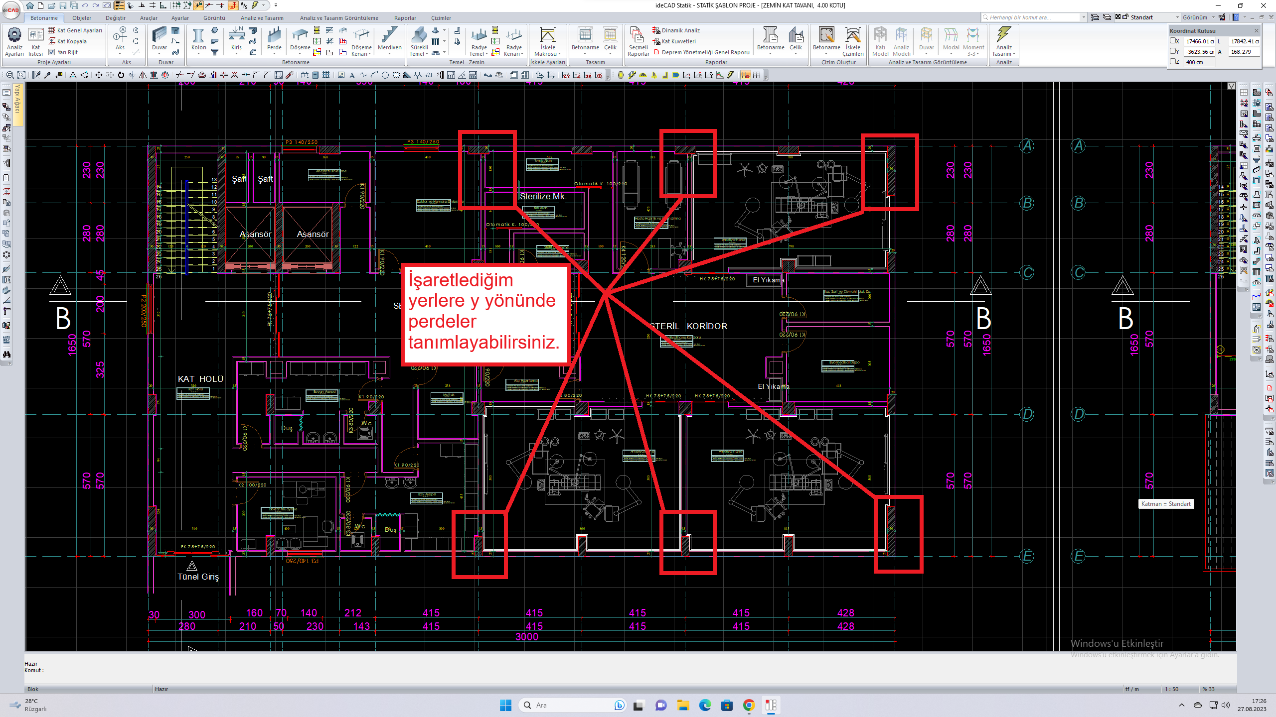Toggle the Yarı Rijit checkbox
The width and height of the screenshot is (1276, 717).
coord(52,52)
